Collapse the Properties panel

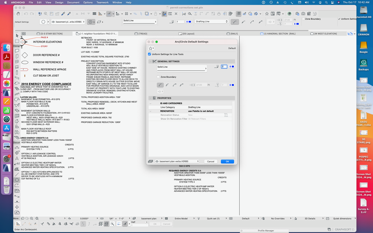point(150,98)
